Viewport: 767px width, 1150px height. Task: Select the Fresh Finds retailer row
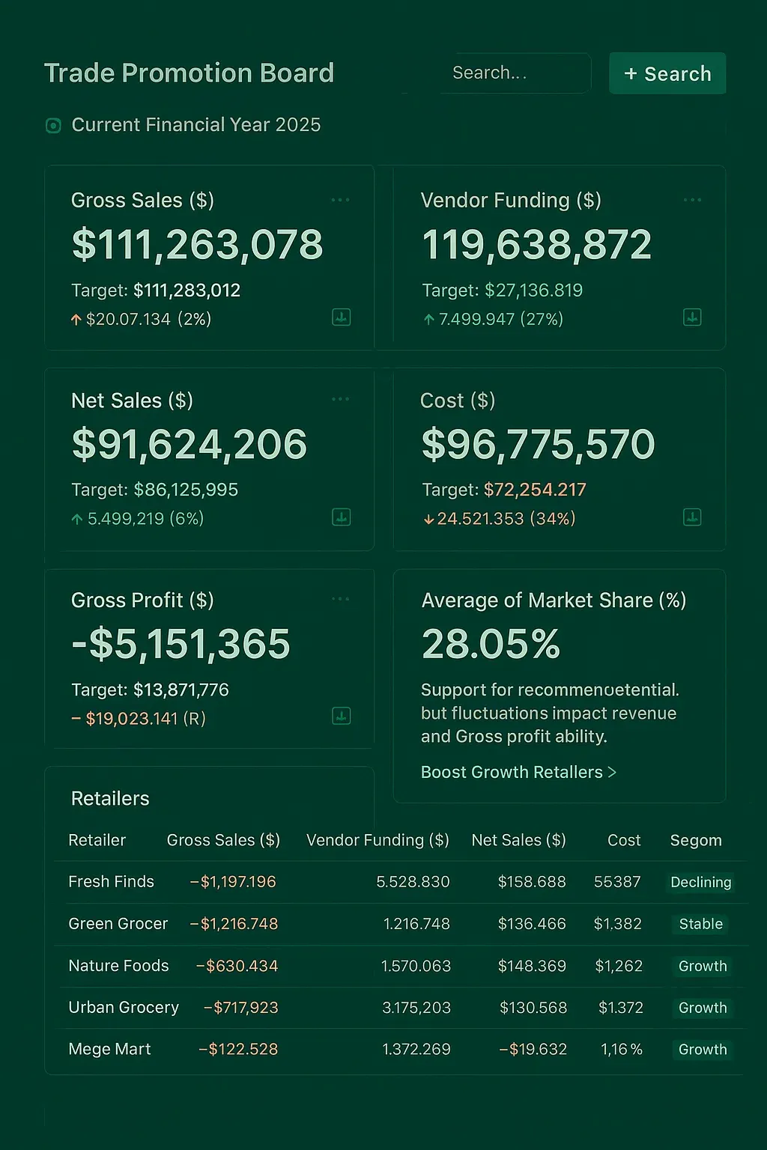coord(111,882)
